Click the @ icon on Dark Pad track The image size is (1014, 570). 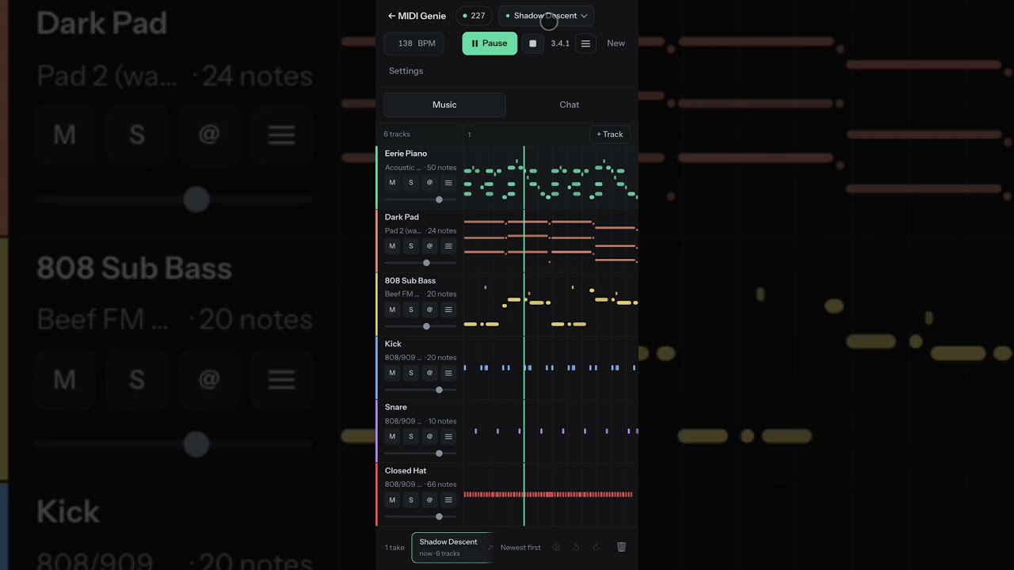(429, 246)
